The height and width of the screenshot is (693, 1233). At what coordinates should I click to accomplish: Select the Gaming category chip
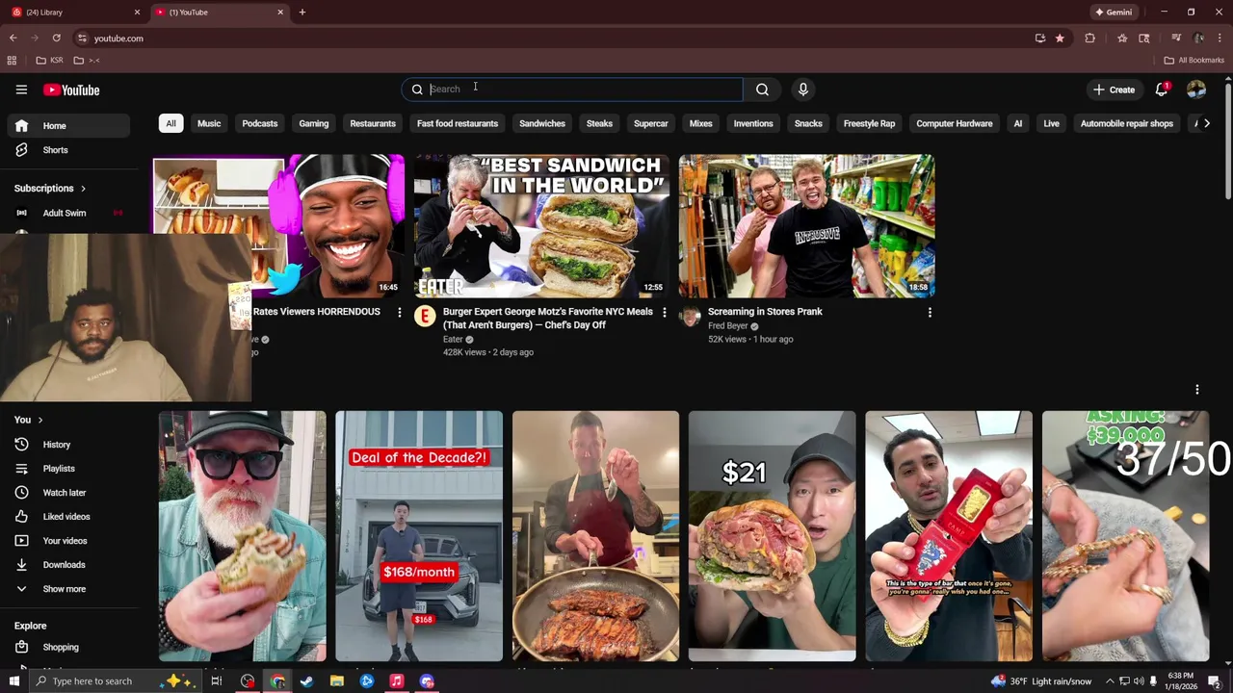pyautogui.click(x=314, y=123)
